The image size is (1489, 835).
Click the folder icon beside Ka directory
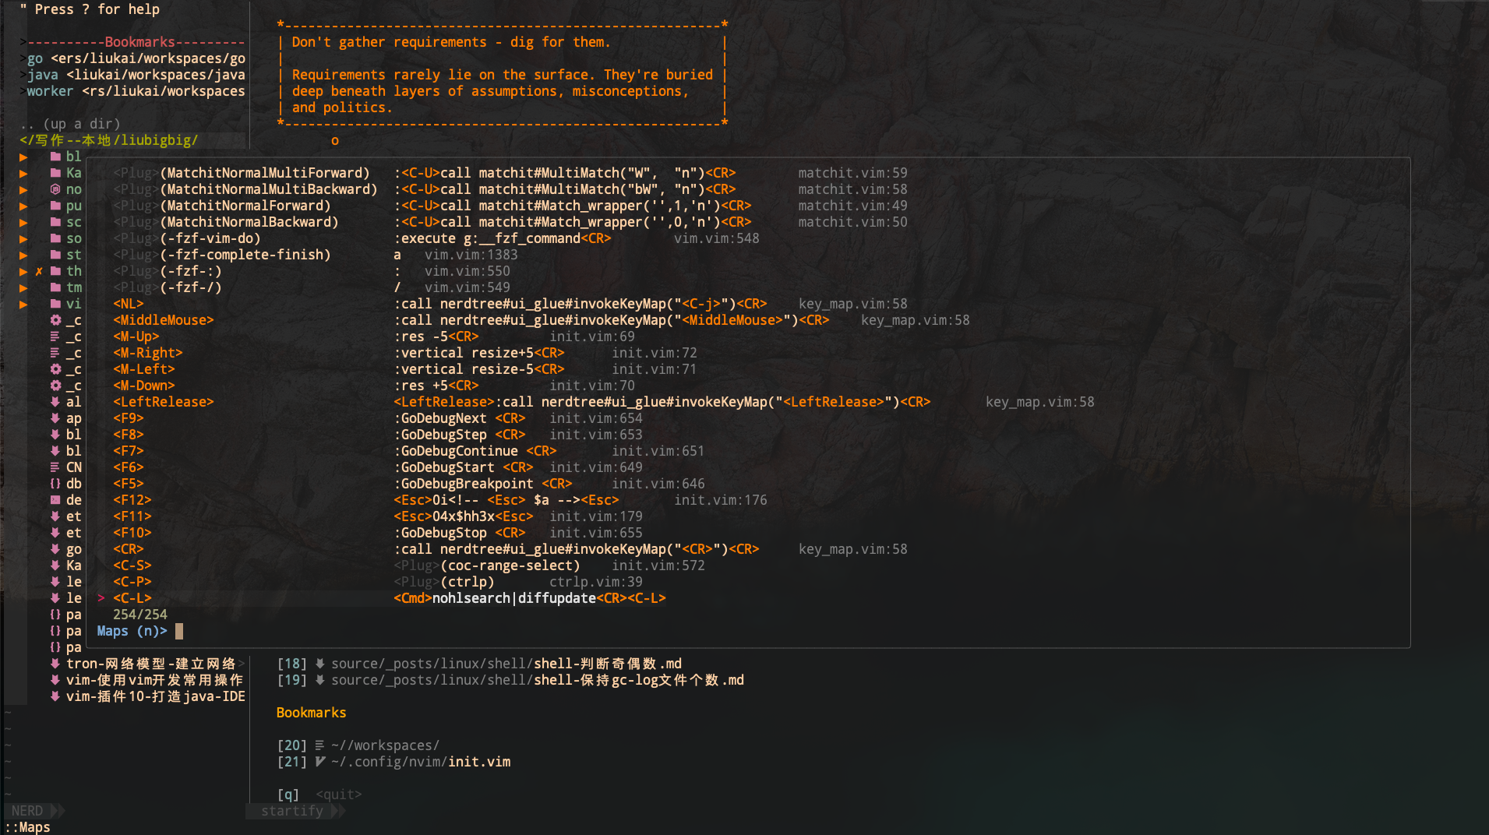point(55,173)
